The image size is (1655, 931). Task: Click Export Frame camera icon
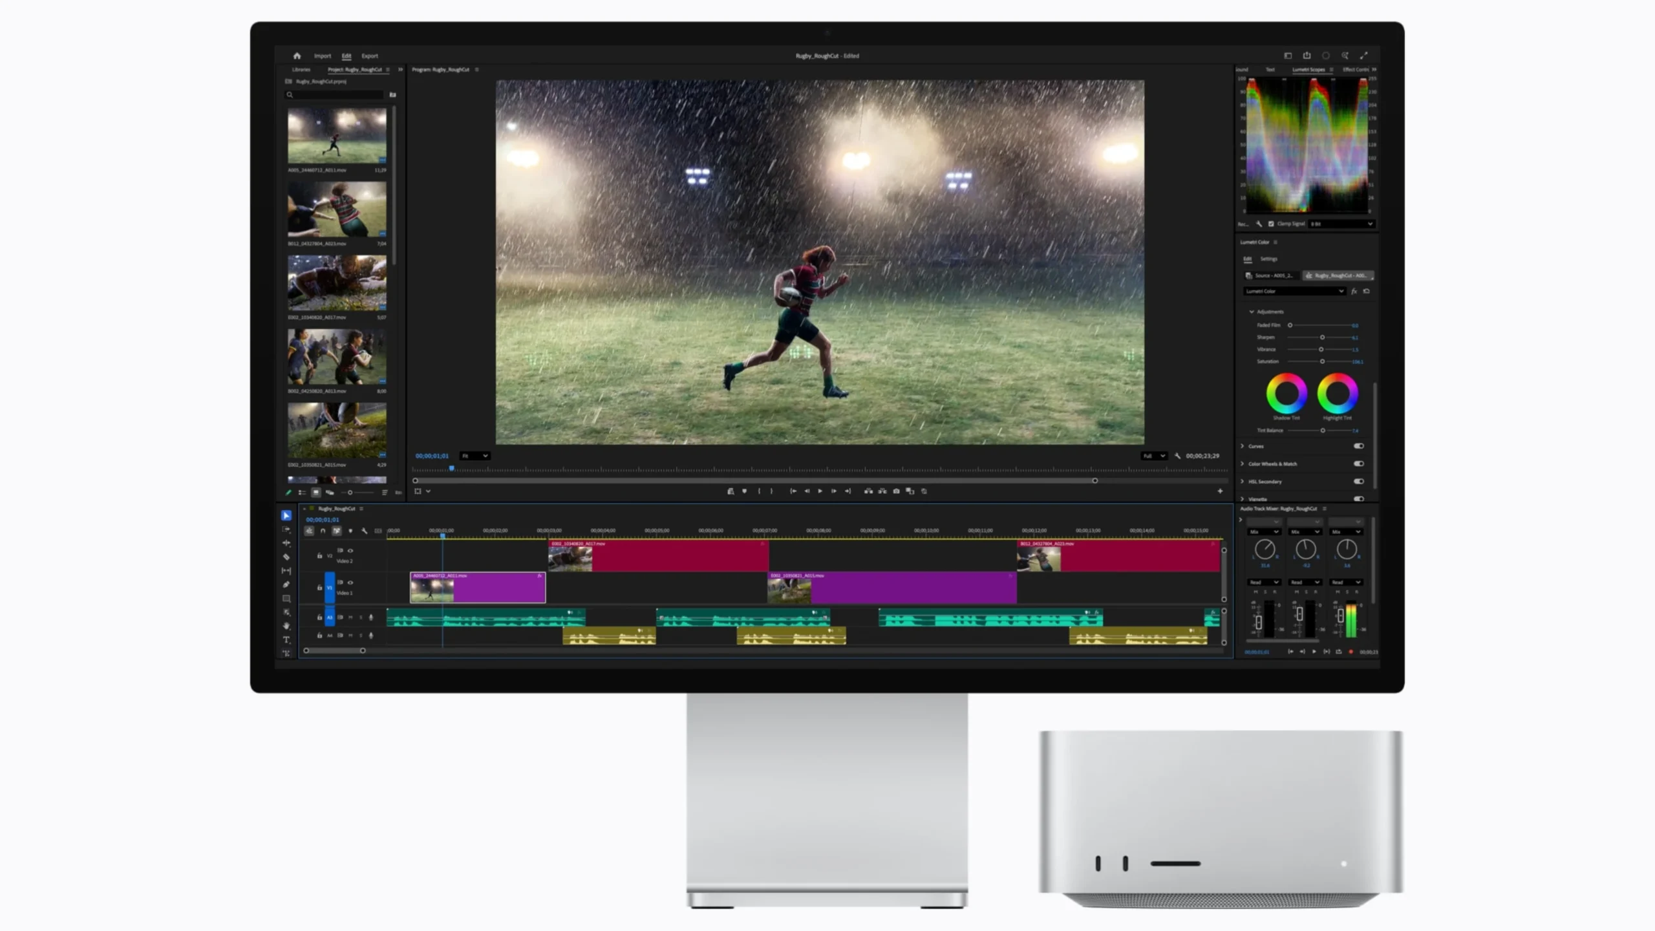pos(896,491)
